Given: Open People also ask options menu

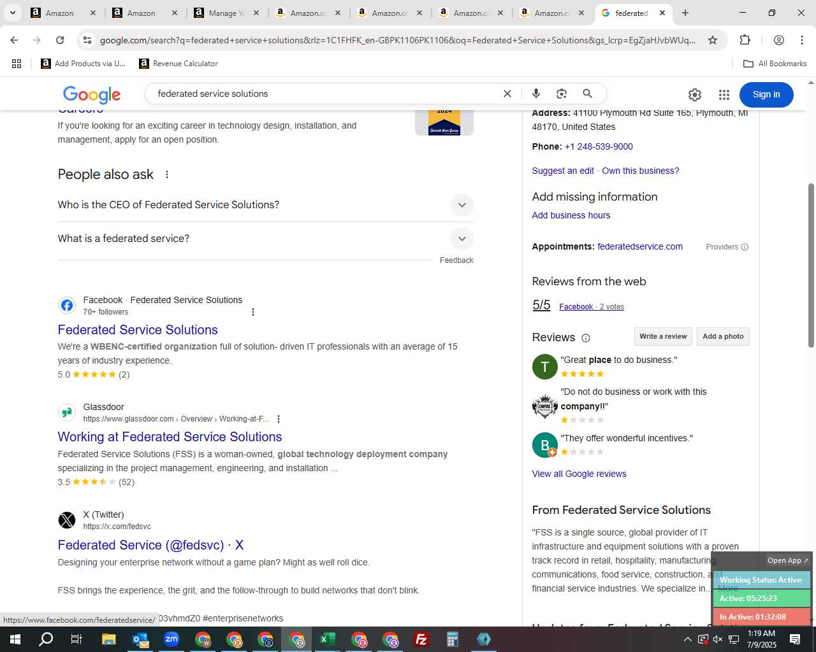Looking at the screenshot, I should pyautogui.click(x=167, y=174).
